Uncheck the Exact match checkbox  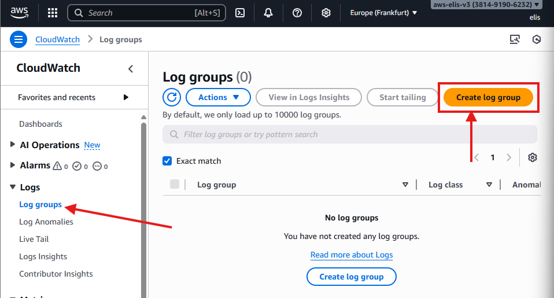pos(168,161)
